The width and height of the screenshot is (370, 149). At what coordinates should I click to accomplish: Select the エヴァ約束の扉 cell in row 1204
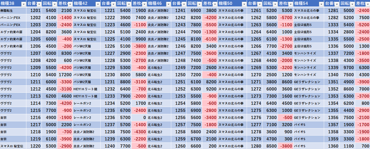[13, 32]
